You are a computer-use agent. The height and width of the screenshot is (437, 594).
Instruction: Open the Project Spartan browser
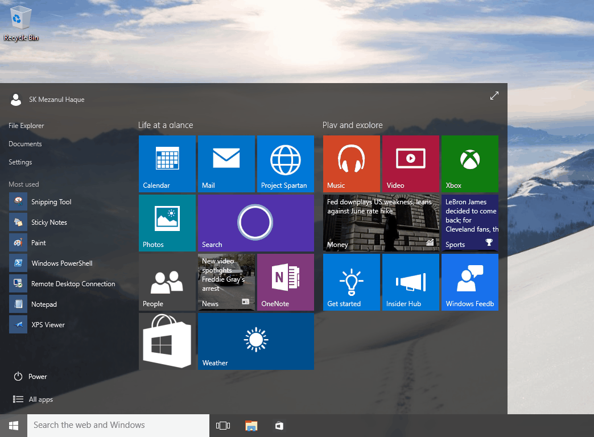[285, 163]
